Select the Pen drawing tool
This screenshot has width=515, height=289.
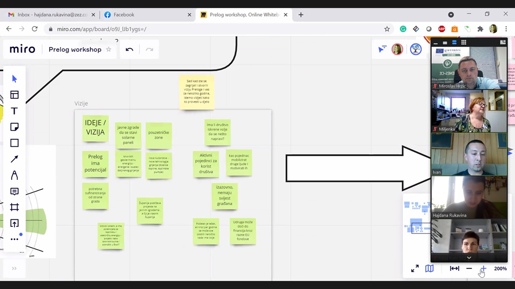14,175
